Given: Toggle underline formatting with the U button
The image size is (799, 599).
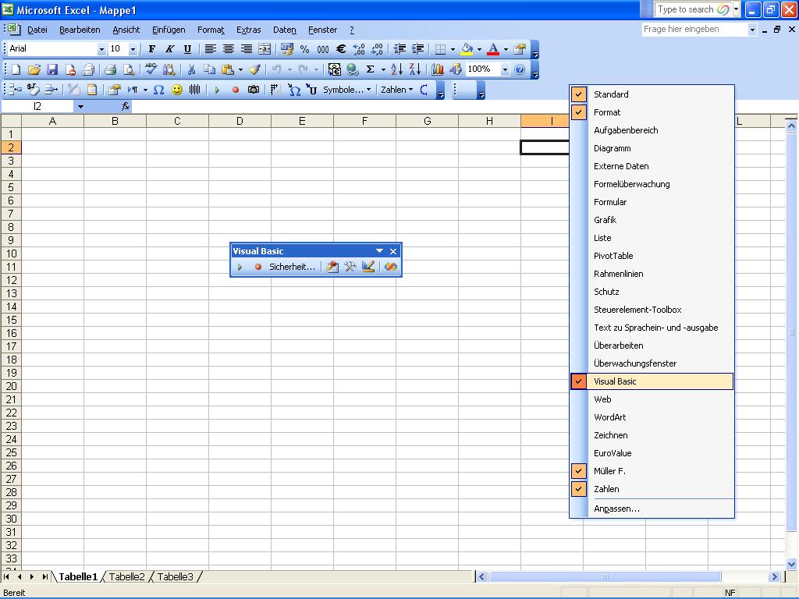Looking at the screenshot, I should click(187, 49).
